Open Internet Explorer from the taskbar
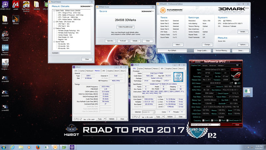The image size is (266, 150). click(x=12, y=147)
